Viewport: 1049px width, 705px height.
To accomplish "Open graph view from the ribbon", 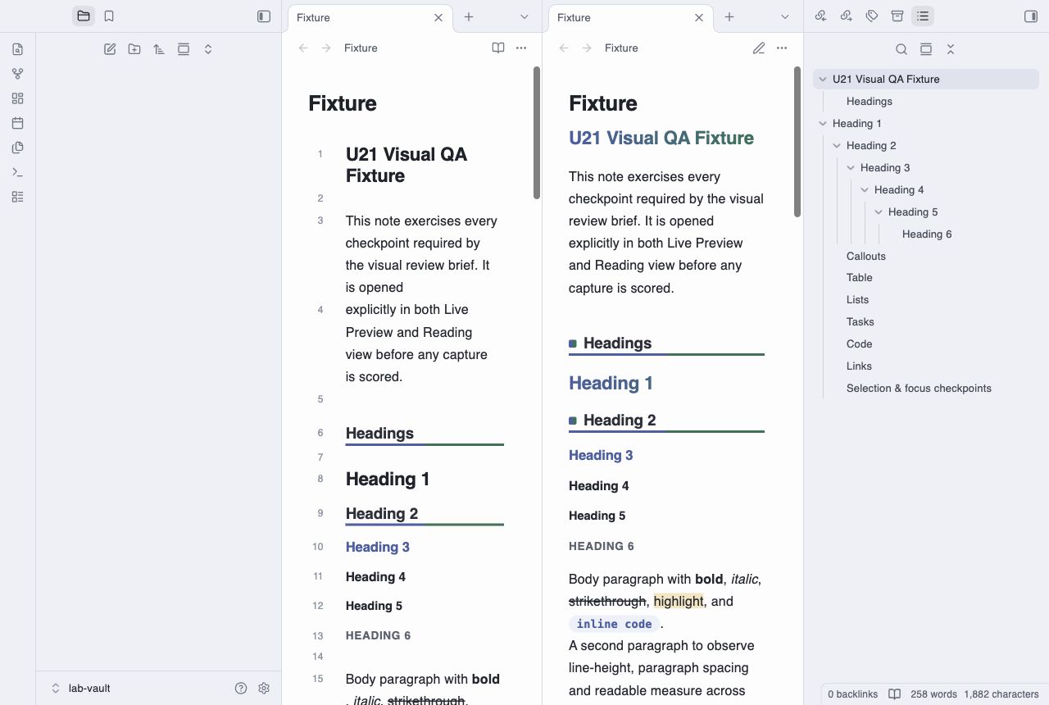I will (x=18, y=74).
